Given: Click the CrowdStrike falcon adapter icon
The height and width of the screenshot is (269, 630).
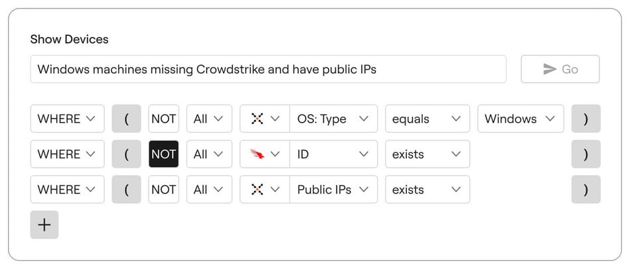Looking at the screenshot, I should pyautogui.click(x=257, y=154).
